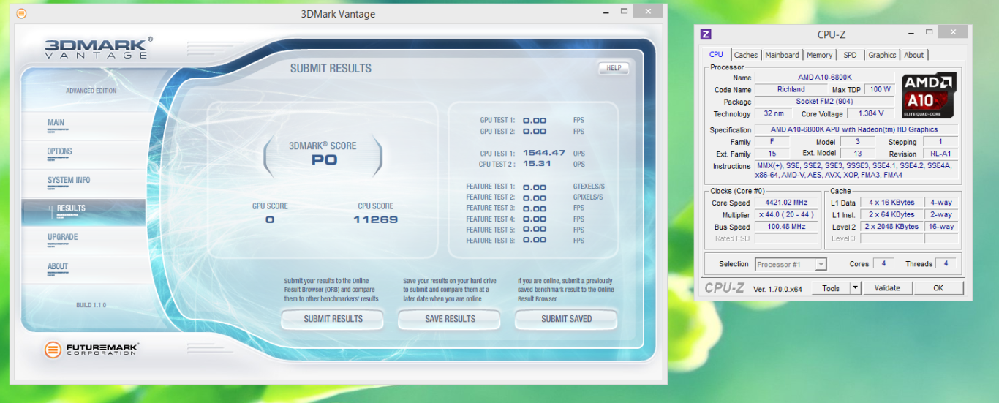The width and height of the screenshot is (999, 403).
Task: Switch to CPU tab in CPU-Z
Action: click(x=716, y=54)
